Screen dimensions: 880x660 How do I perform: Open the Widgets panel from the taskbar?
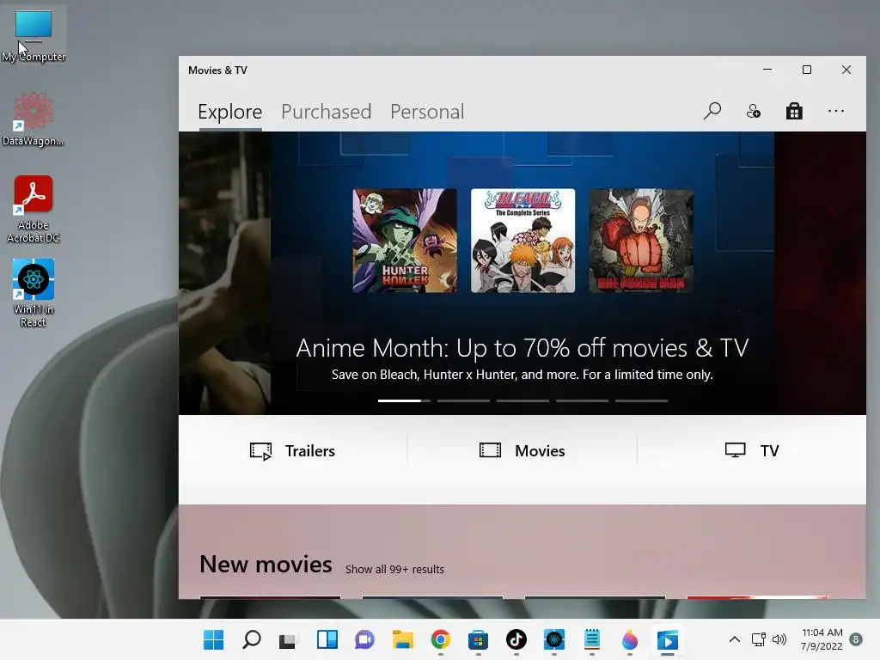tap(327, 639)
